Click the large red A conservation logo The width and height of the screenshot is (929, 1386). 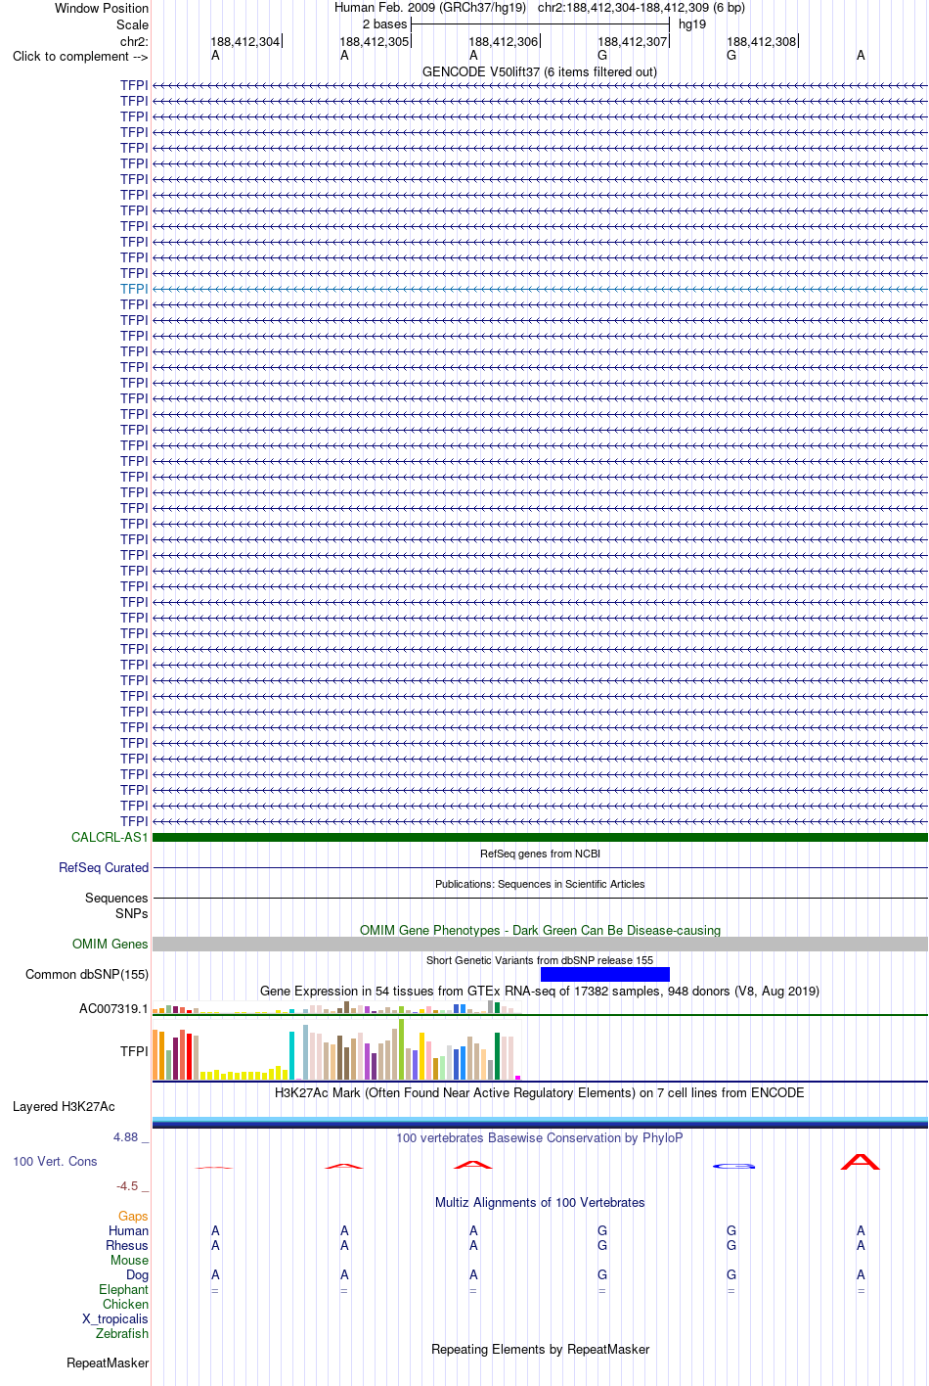(861, 1162)
